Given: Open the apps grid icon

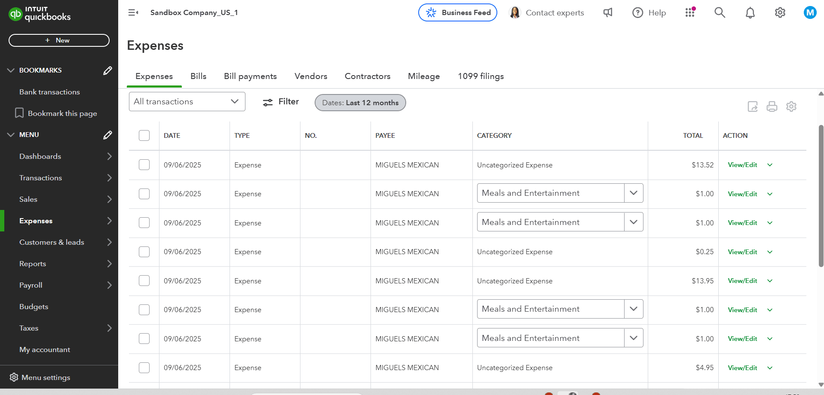Looking at the screenshot, I should 690,12.
